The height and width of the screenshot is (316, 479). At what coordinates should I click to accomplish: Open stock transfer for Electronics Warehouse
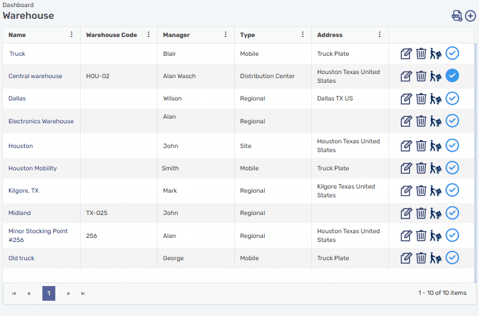pos(435,122)
